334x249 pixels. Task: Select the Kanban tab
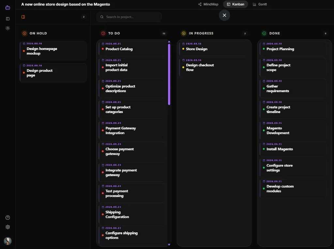pyautogui.click(x=235, y=4)
